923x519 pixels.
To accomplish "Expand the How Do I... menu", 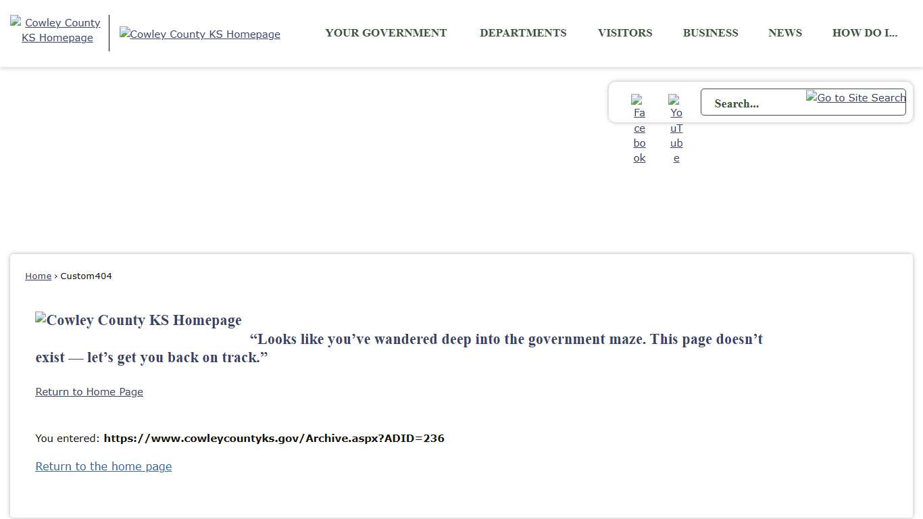I will point(865,33).
